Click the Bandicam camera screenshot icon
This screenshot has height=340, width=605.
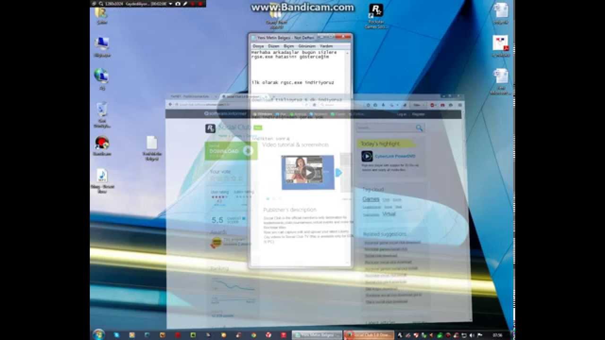click(178, 3)
